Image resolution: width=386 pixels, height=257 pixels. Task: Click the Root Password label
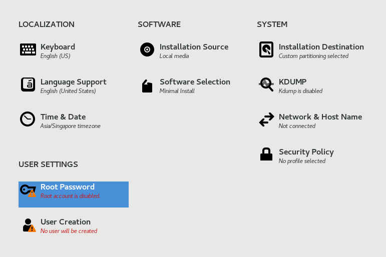[x=68, y=187]
